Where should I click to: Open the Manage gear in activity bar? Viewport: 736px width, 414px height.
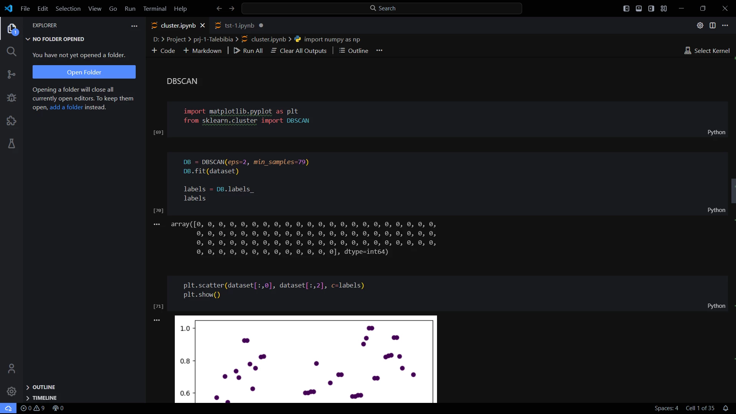11,391
